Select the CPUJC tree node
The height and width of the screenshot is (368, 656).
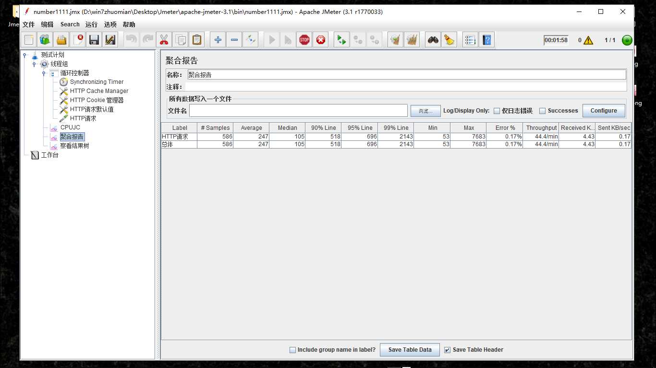click(70, 127)
